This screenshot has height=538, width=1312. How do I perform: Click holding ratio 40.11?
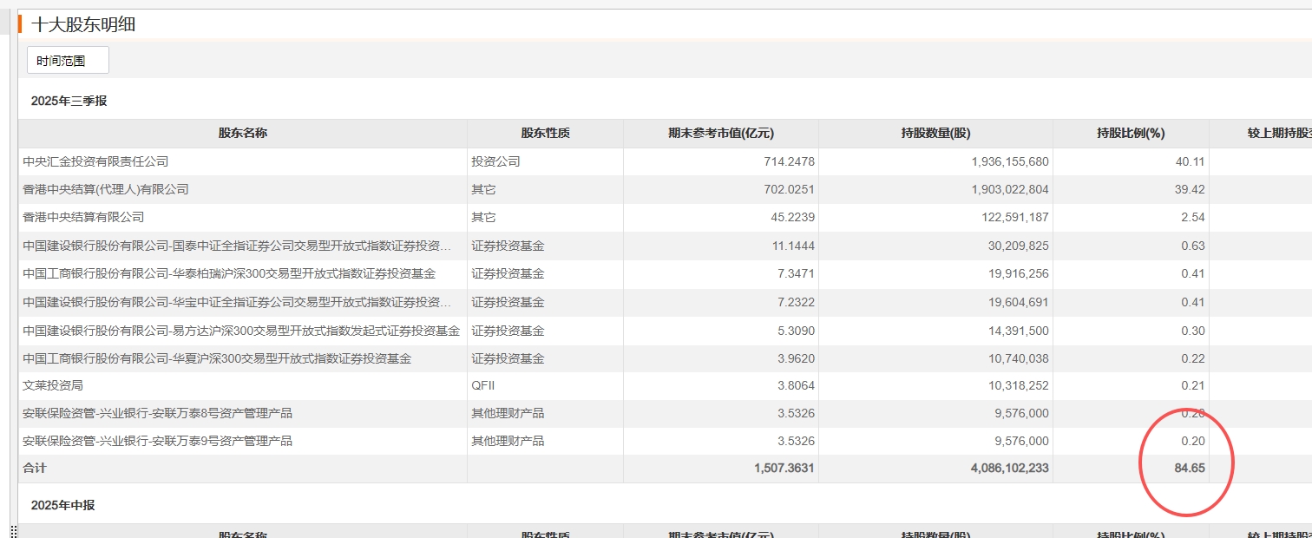click(1191, 161)
